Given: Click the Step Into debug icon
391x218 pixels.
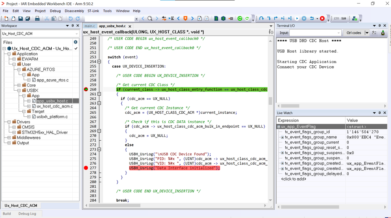Looking at the screenshot, I should 268,18.
